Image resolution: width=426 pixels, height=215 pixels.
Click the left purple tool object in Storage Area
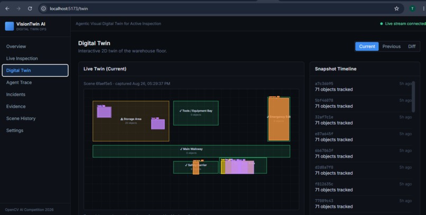tap(104, 112)
